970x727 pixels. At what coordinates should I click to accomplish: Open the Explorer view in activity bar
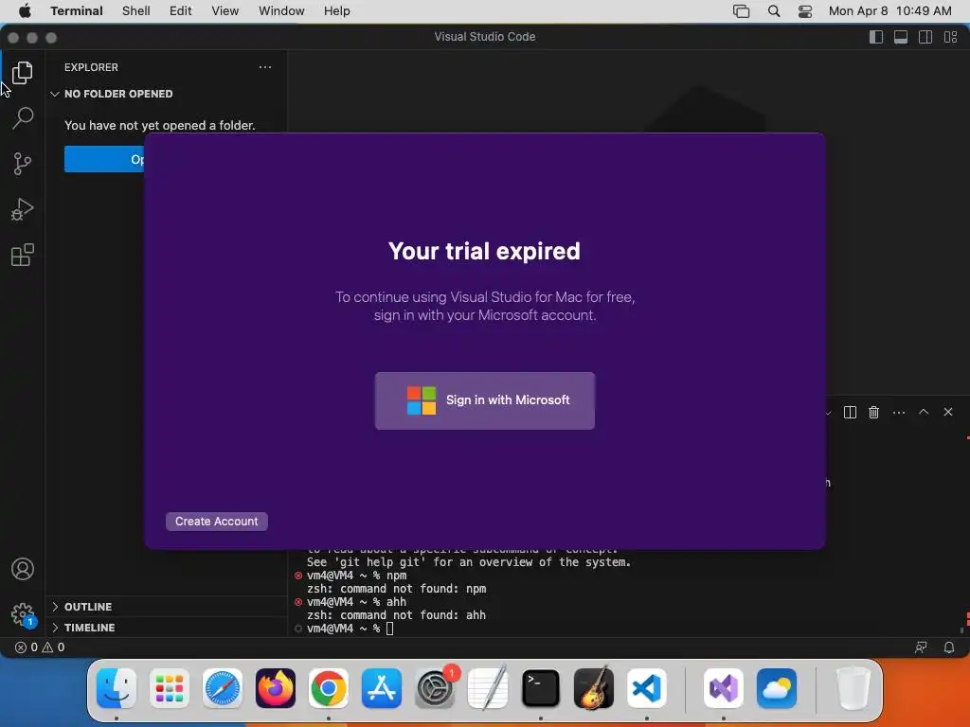[23, 72]
